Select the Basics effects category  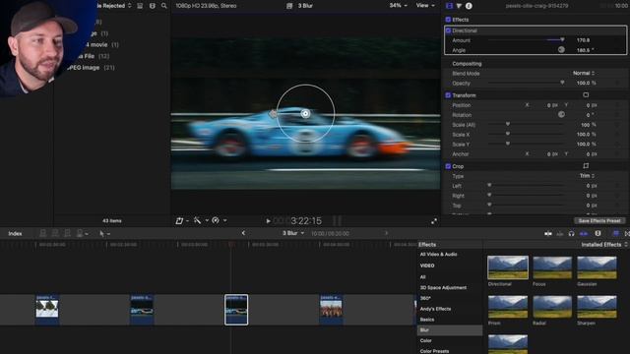coord(426,320)
